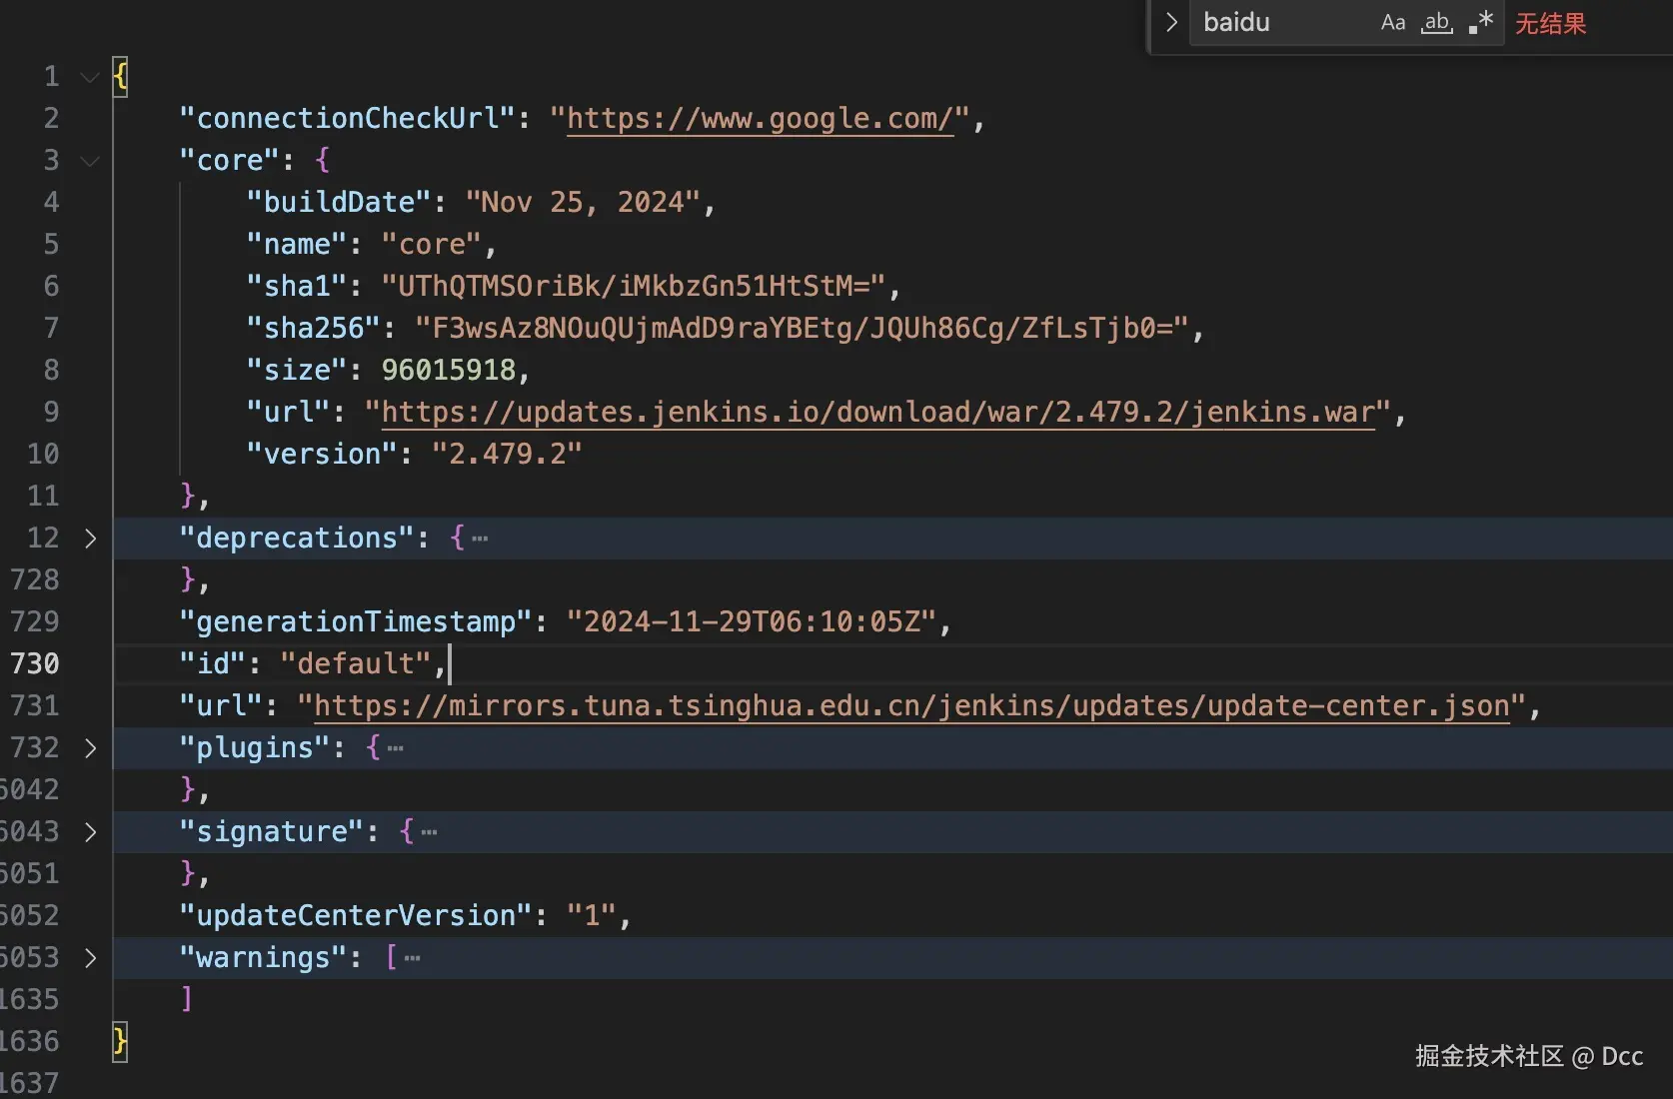The width and height of the screenshot is (1673, 1099).
Task: Expand the folded "plugins" block
Action: [90, 748]
